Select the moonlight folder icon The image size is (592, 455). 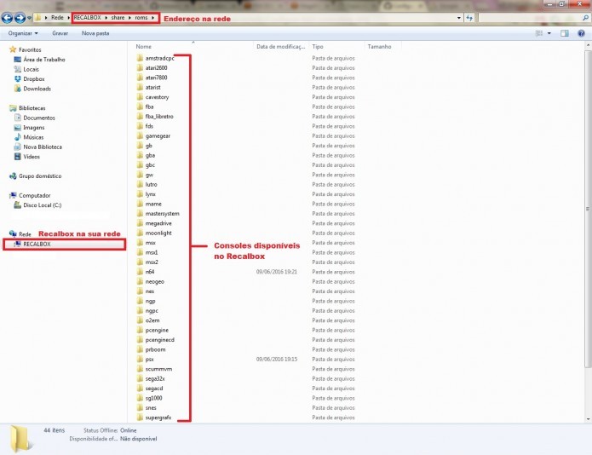[140, 233]
